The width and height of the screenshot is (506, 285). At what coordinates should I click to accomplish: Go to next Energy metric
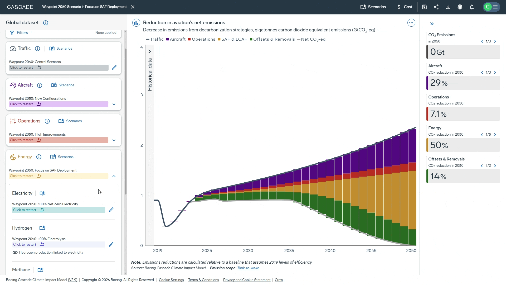pyautogui.click(x=495, y=135)
